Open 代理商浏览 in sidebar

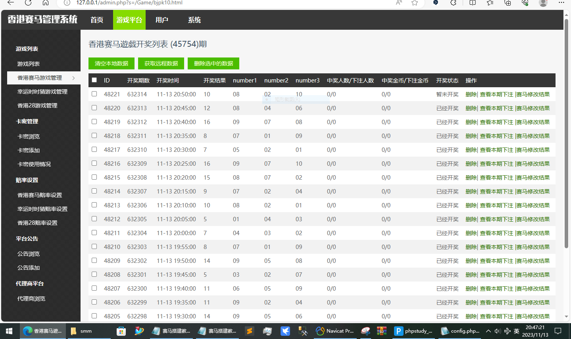[x=31, y=299]
